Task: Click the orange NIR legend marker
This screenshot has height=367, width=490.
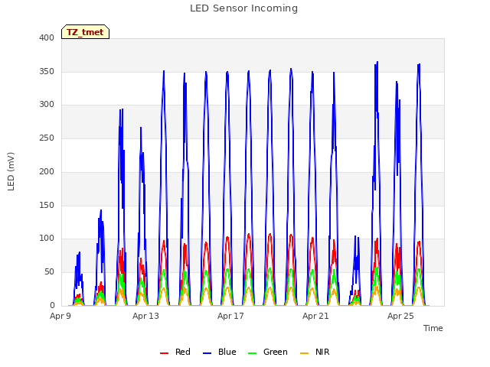Action: tap(304, 353)
